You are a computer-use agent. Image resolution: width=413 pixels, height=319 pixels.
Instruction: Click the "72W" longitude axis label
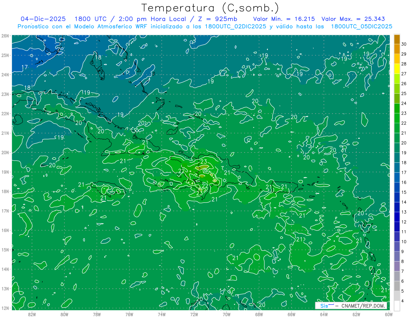point(194,315)
